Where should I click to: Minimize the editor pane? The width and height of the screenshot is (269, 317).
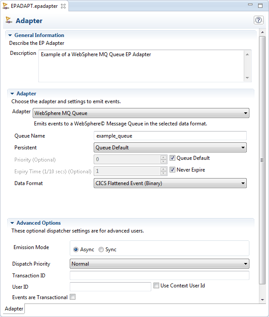pos(250,4)
